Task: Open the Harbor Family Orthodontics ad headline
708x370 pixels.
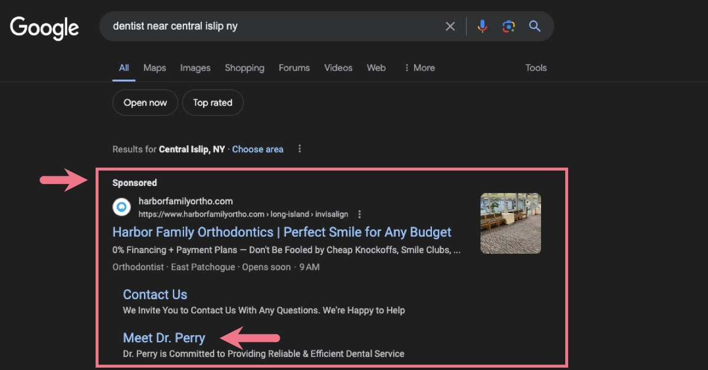Action: point(281,232)
